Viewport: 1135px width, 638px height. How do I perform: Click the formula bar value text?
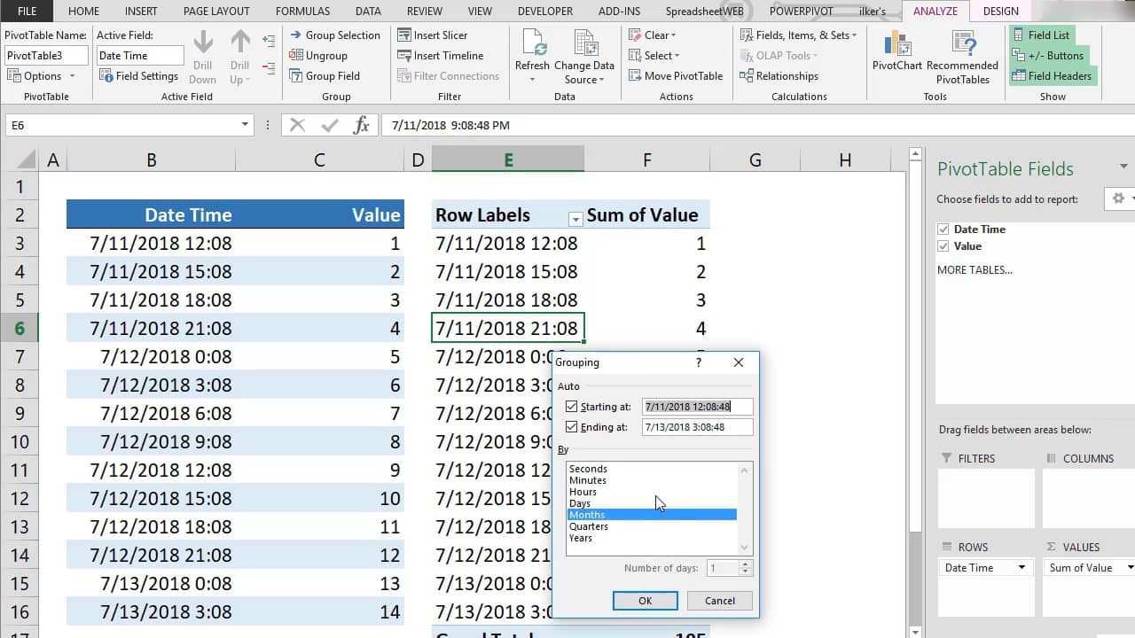point(450,125)
